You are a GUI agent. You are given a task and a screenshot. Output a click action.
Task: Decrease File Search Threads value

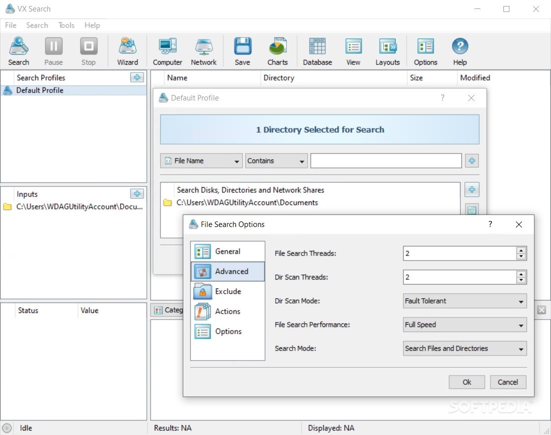521,256
